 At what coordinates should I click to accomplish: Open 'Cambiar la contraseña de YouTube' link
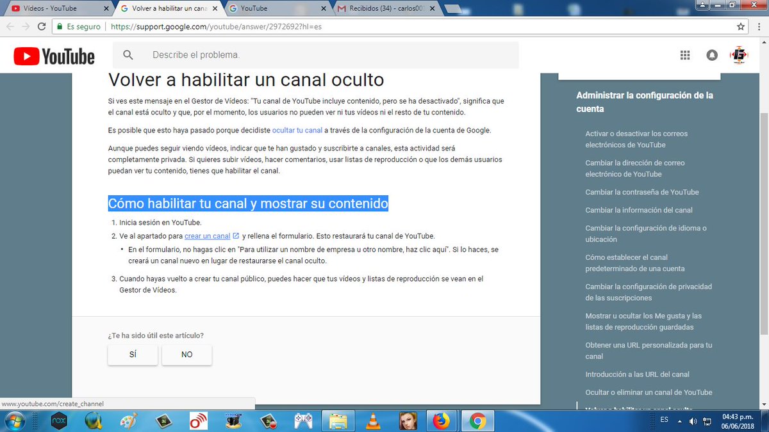[x=642, y=192]
